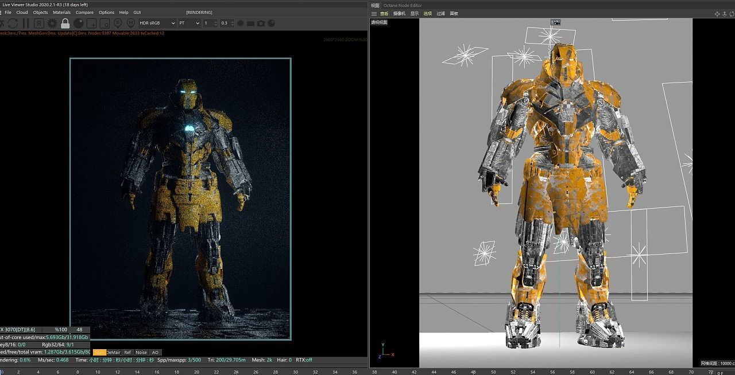This screenshot has height=375, width=735.
Task: Select the Noise pass tab
Action: pyautogui.click(x=141, y=353)
